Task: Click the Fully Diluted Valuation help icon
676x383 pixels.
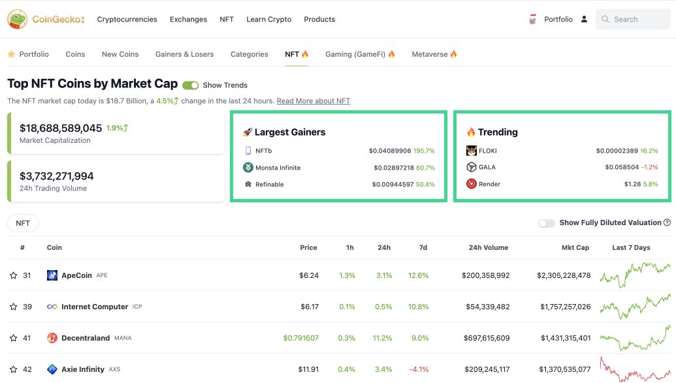Action: pos(668,222)
